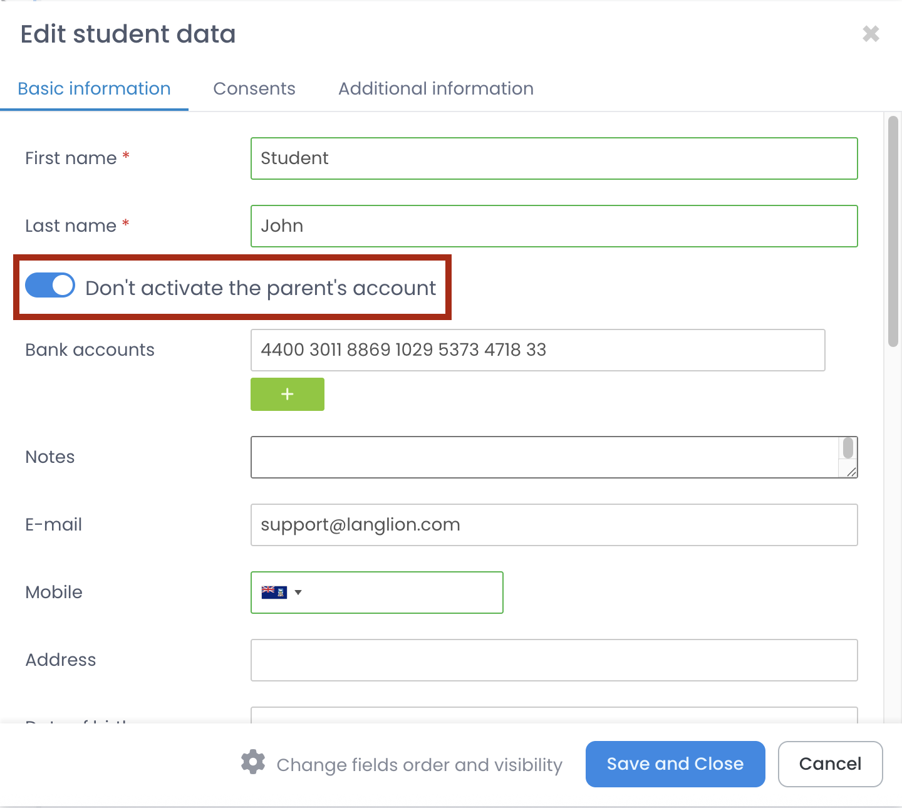This screenshot has width=902, height=808.
Task: Click the First name input field
Action: [554, 158]
